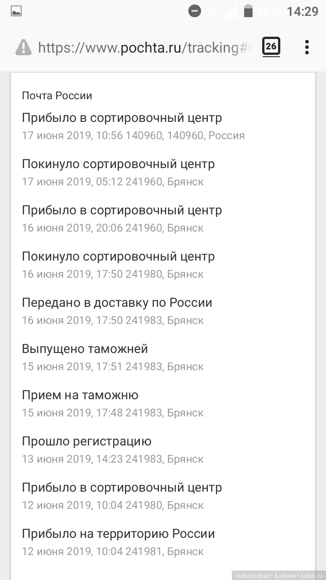Tap the "Выпущено таможней" status entry
This screenshot has width=326, height=580.
tap(85, 349)
